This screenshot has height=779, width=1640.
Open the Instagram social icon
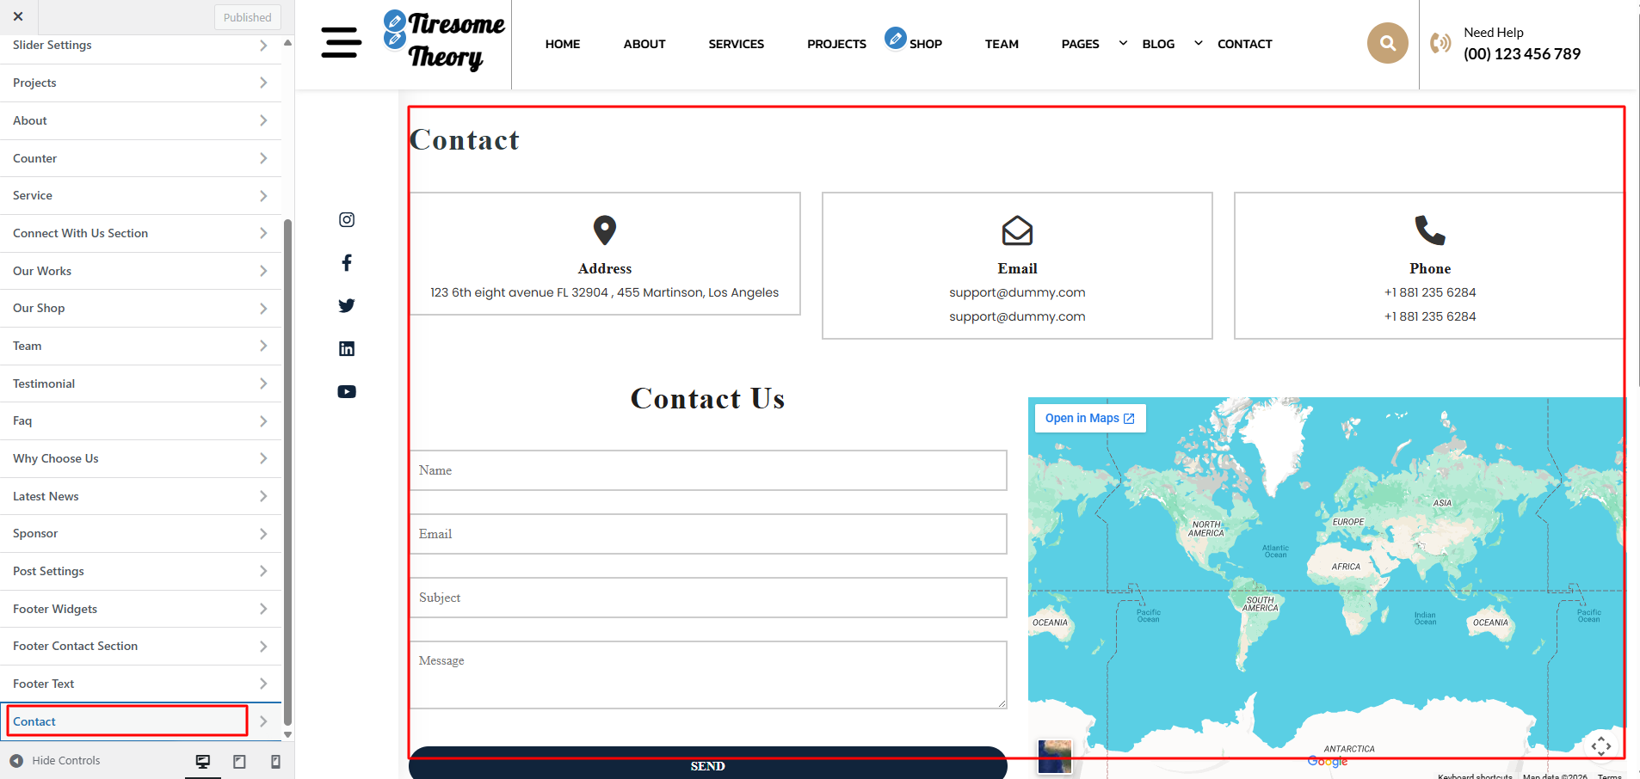(x=347, y=219)
